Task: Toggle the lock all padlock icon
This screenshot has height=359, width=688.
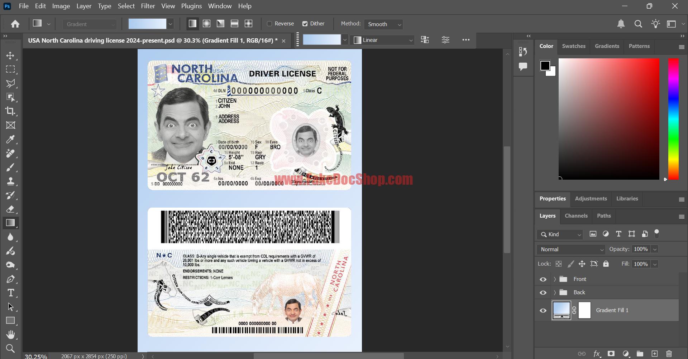Action: (x=606, y=264)
